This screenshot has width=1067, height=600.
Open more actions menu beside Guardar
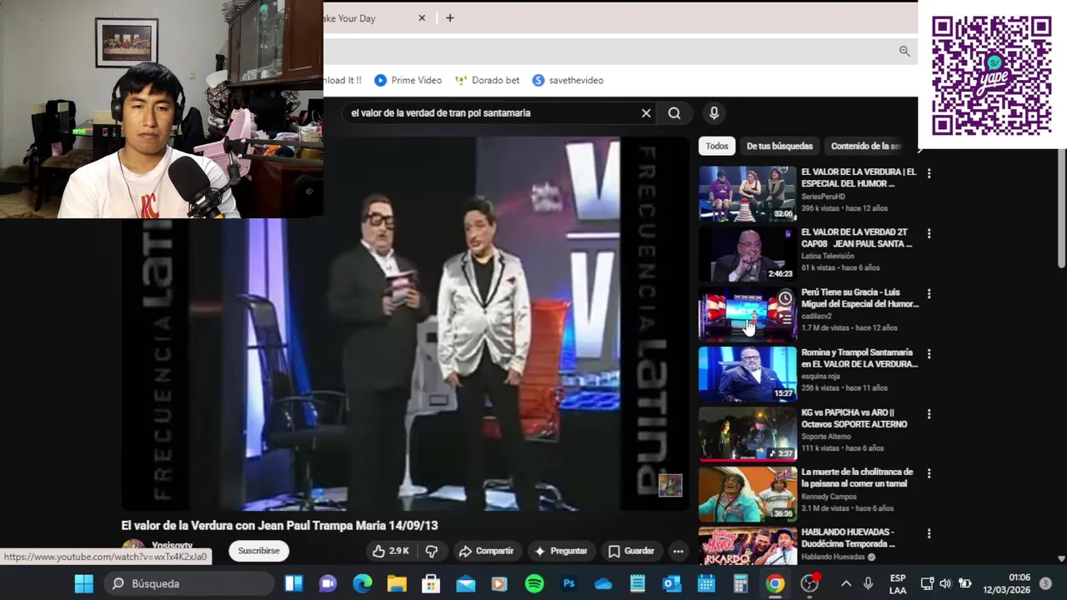(x=679, y=551)
